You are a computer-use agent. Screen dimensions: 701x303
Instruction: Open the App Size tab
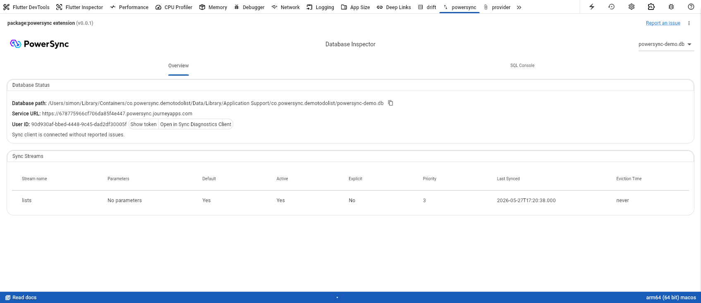point(355,7)
